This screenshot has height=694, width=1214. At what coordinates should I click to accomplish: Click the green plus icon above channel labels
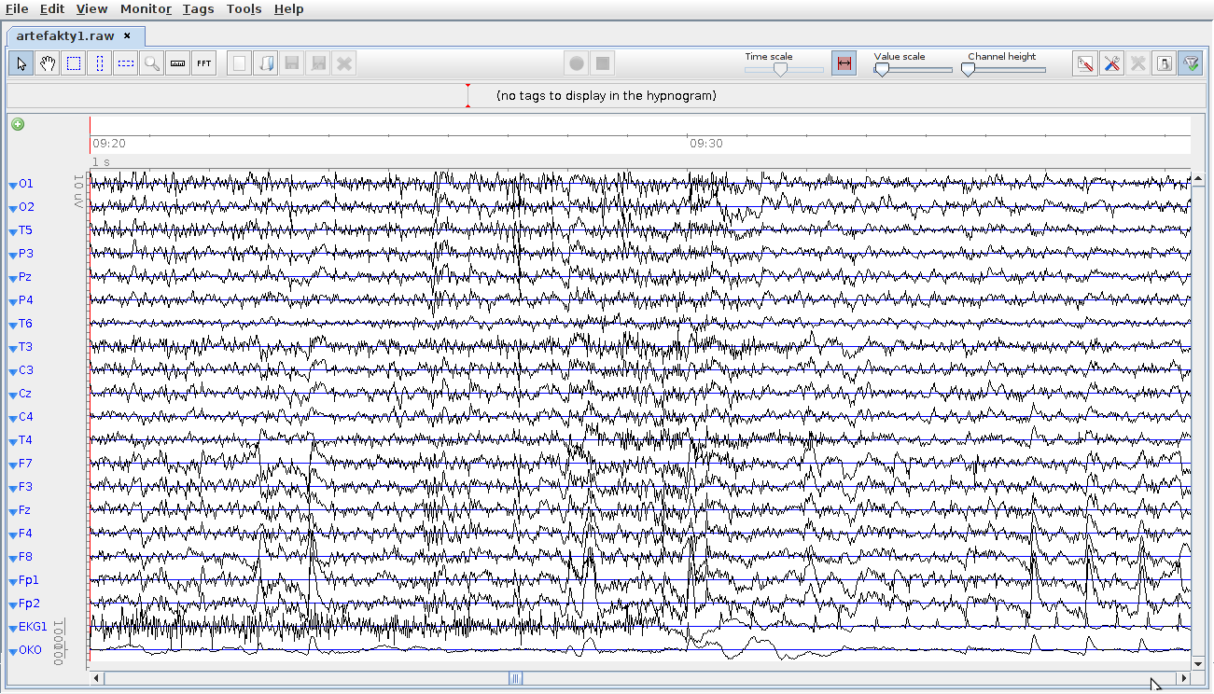[x=18, y=124]
